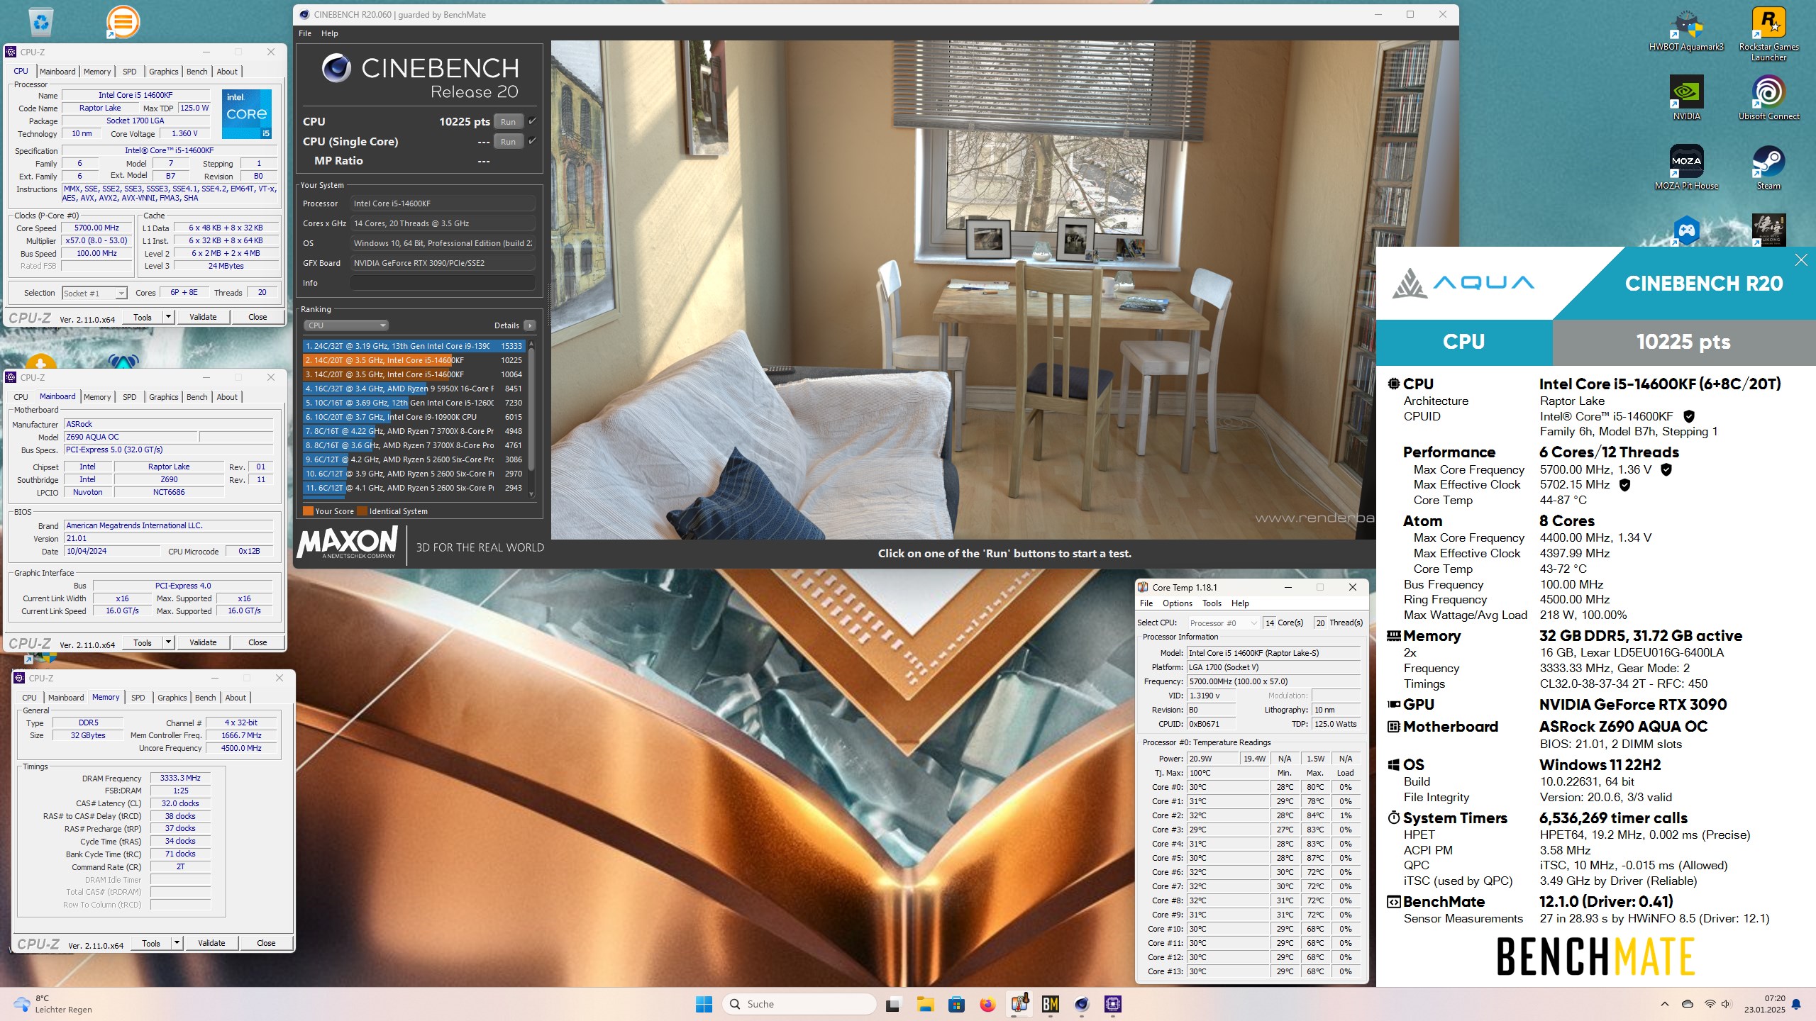Open the volume control in system tray

pyautogui.click(x=1727, y=1004)
